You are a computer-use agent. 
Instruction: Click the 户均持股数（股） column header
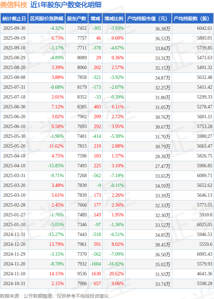coord(192,19)
